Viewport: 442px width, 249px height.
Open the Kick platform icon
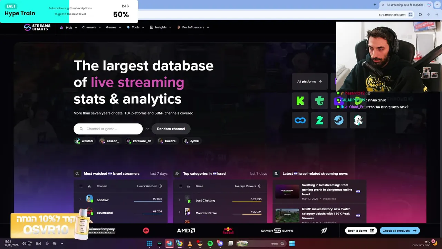(300, 101)
